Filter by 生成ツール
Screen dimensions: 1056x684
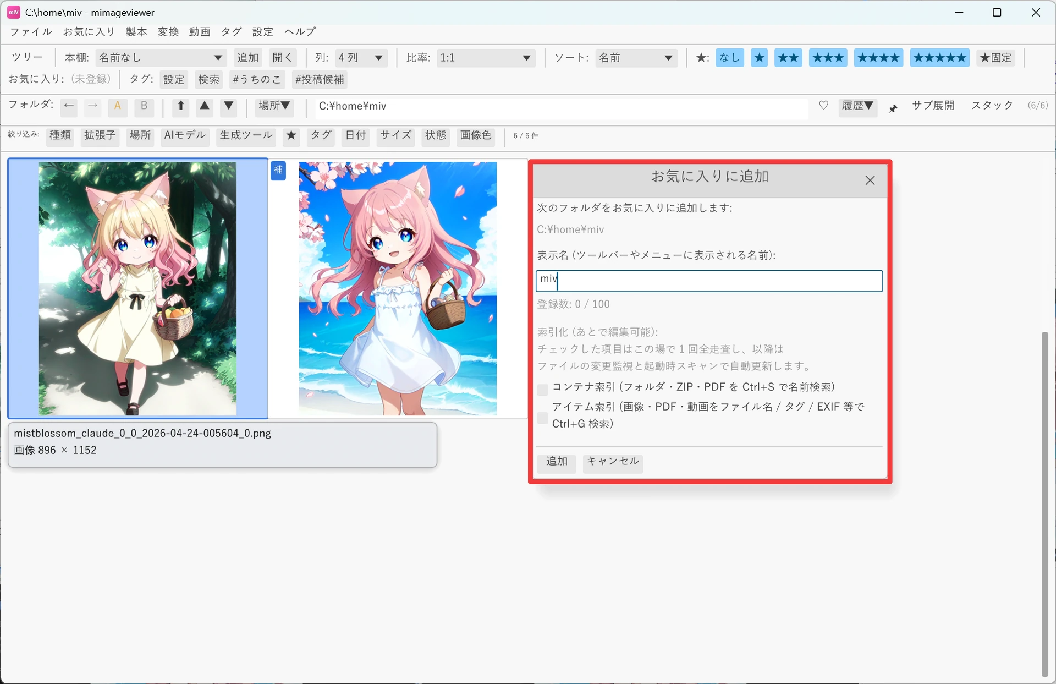point(246,135)
